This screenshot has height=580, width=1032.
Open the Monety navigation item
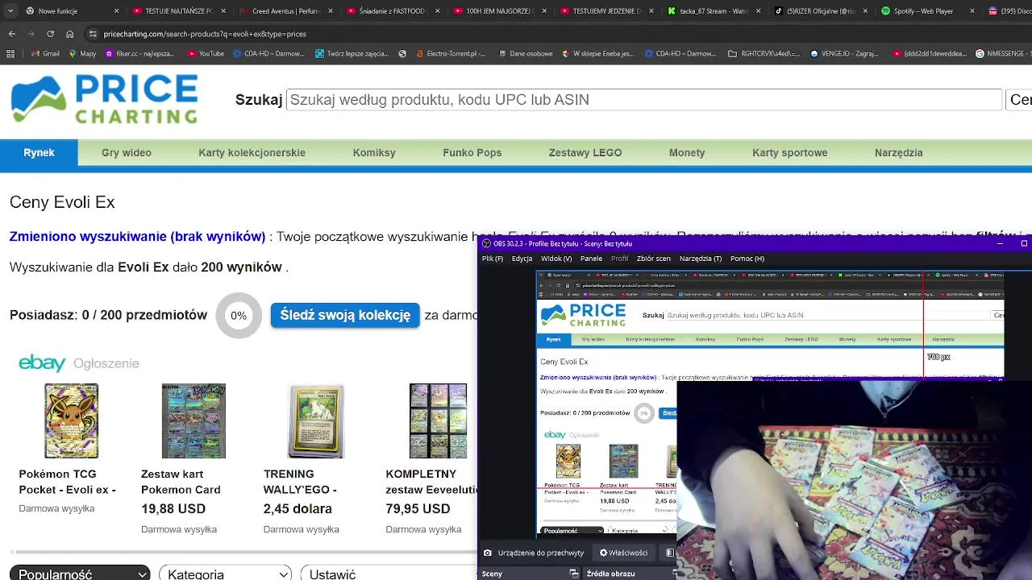687,152
